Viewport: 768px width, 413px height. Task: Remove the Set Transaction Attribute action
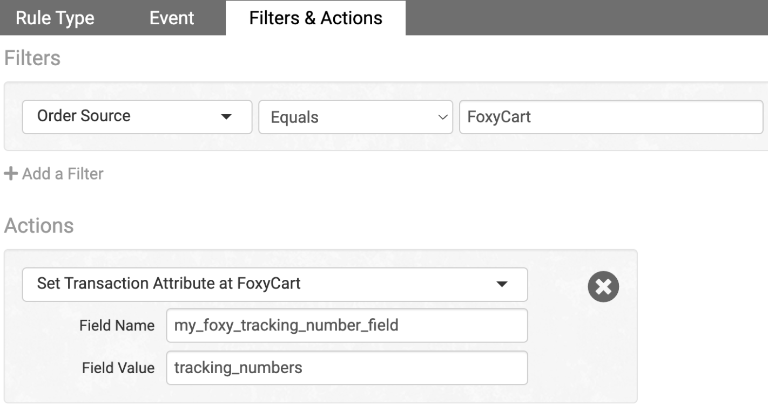tap(603, 285)
